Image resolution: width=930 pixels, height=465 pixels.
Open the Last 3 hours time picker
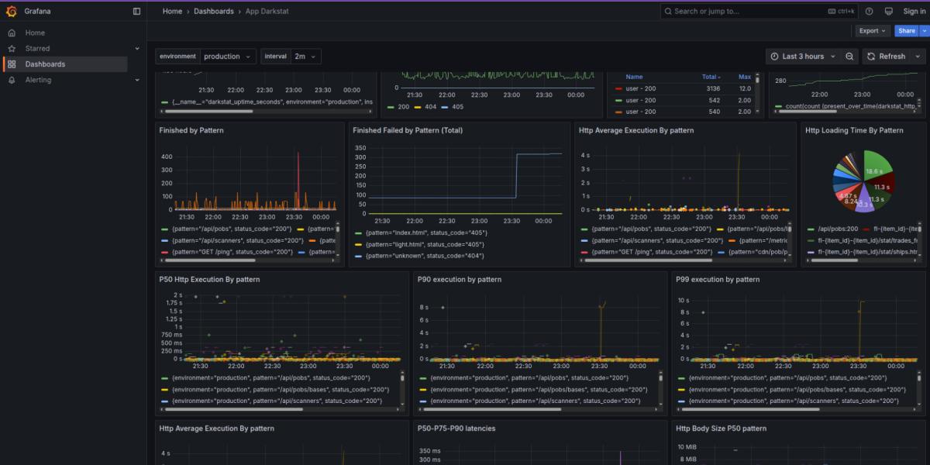(x=803, y=56)
